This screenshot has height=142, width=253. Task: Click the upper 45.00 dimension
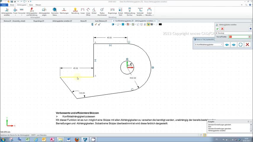tap(109, 38)
